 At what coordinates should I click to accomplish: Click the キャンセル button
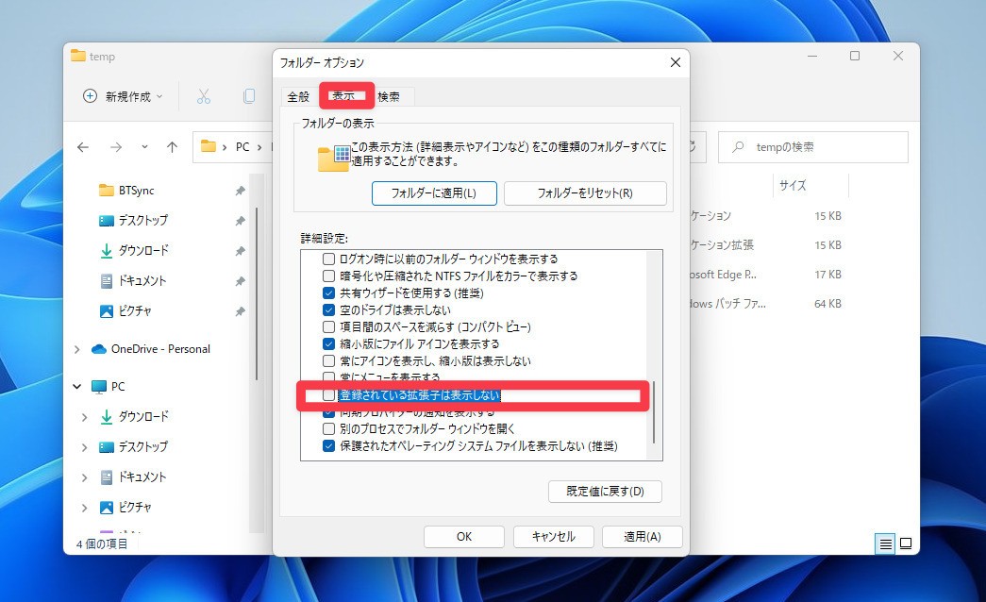tap(553, 537)
